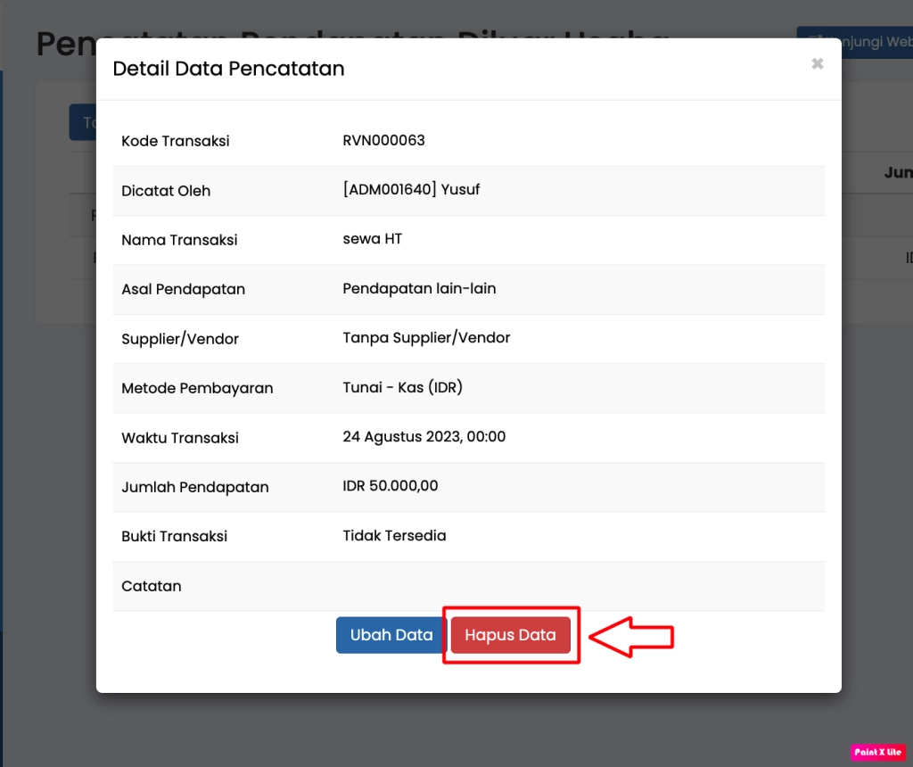Click the Tanpa Supplier/Vendor value
This screenshot has width=913, height=767.
click(426, 338)
